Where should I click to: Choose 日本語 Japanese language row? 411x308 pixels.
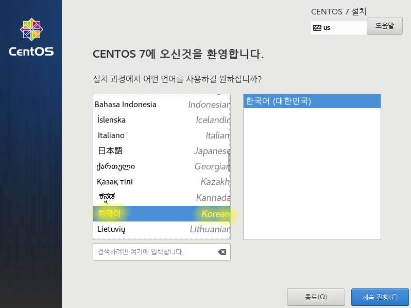[162, 151]
